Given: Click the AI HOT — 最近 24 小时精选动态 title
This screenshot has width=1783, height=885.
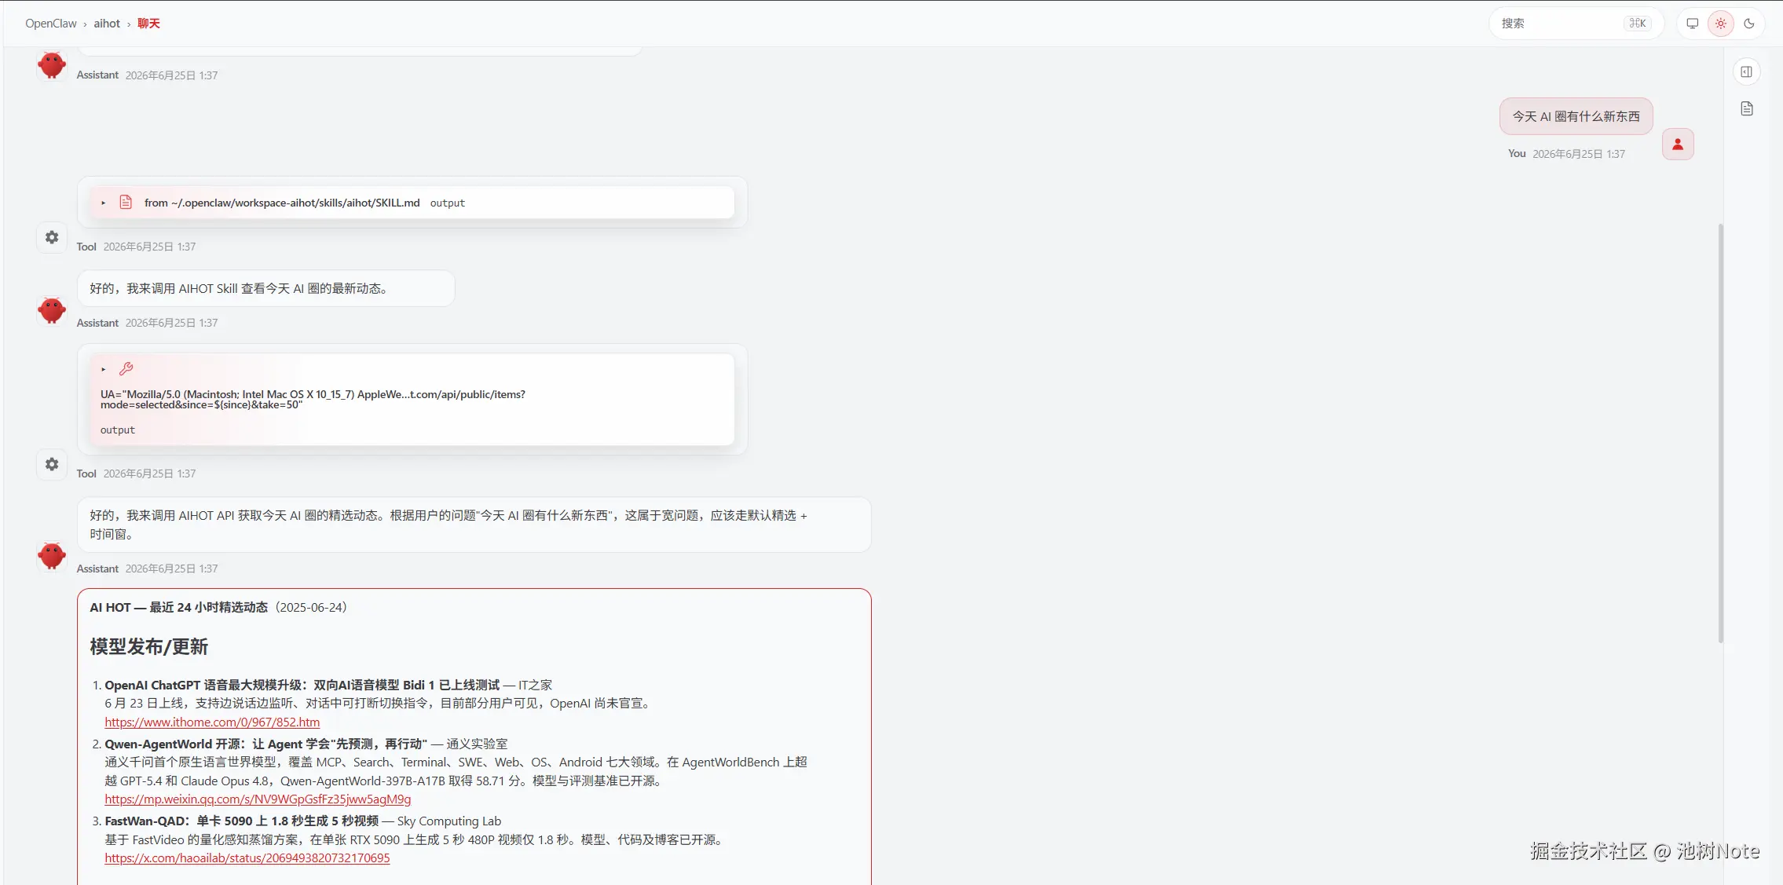Looking at the screenshot, I should coord(178,607).
